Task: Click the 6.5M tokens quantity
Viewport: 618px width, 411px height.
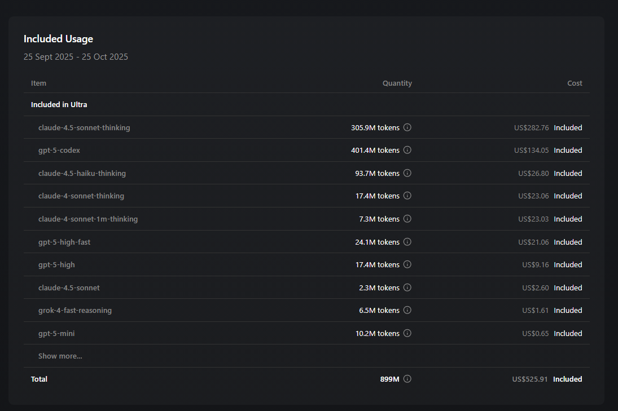Action: [x=379, y=311]
